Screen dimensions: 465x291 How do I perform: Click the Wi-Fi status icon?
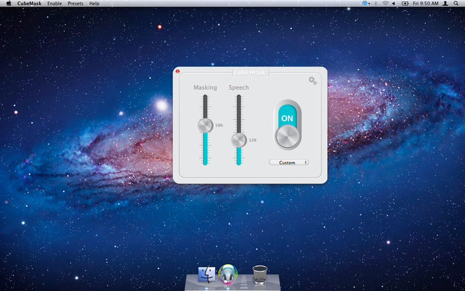point(385,3)
